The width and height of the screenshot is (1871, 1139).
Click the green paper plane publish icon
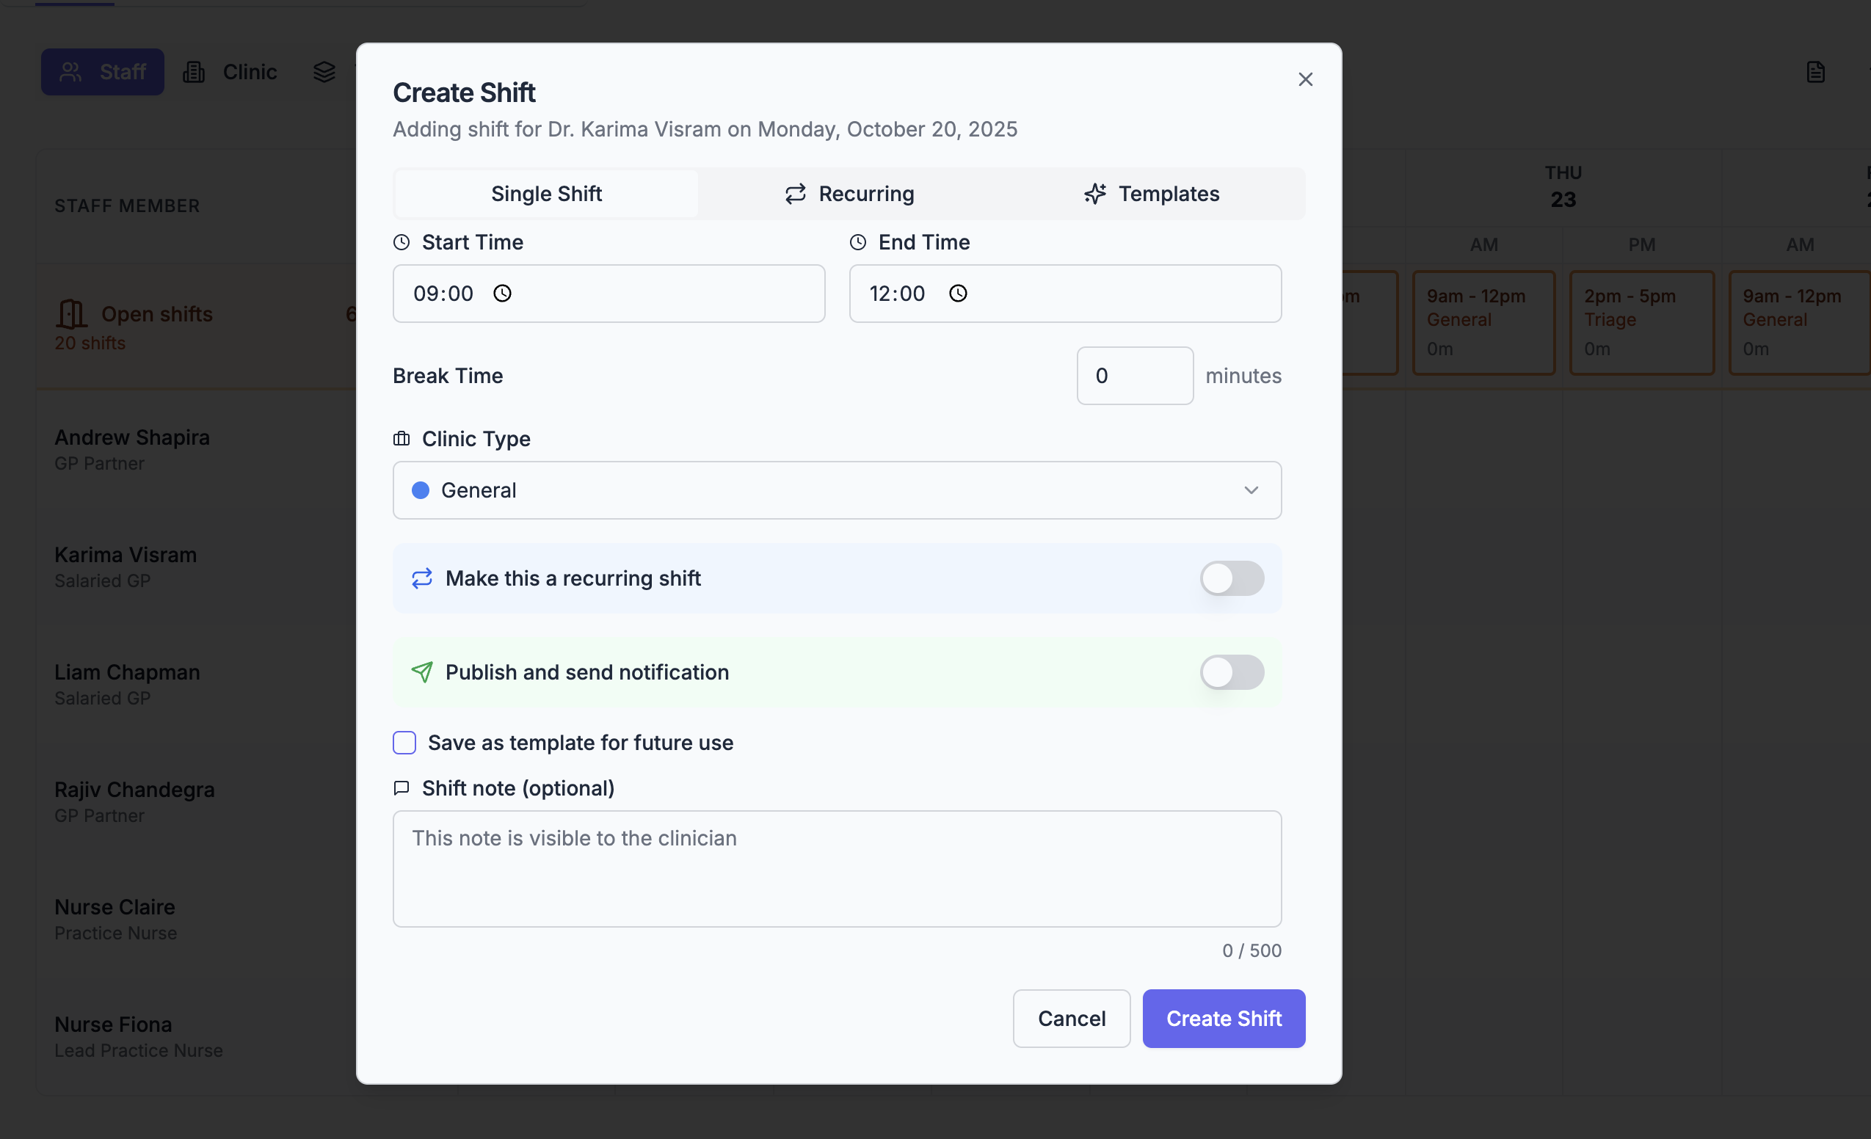click(x=422, y=672)
